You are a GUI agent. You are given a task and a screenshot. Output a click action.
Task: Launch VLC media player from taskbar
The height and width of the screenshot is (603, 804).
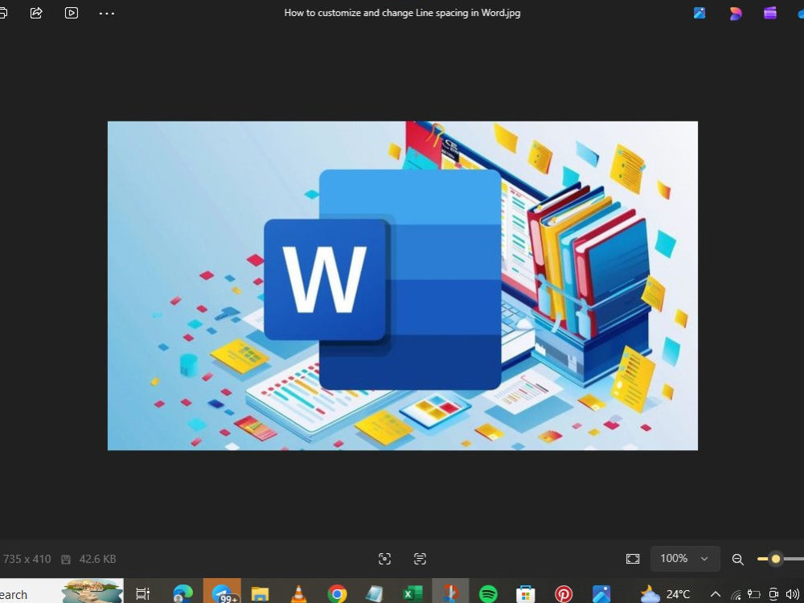point(298,594)
